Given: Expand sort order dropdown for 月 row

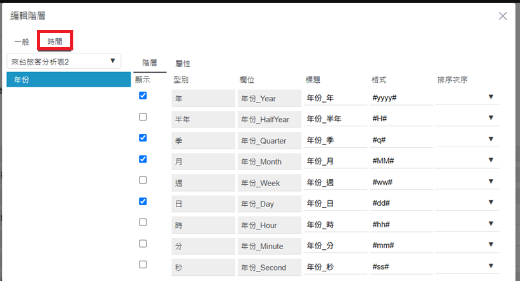Looking at the screenshot, I should 468,161.
